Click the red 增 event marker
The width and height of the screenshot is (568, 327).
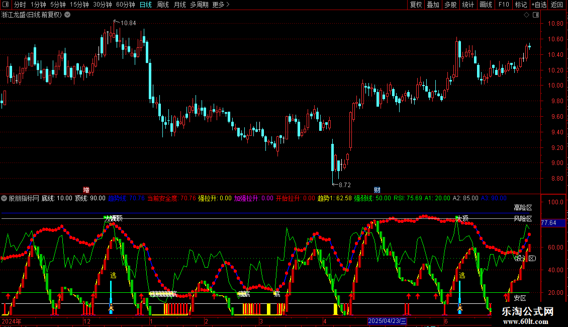click(x=86, y=190)
